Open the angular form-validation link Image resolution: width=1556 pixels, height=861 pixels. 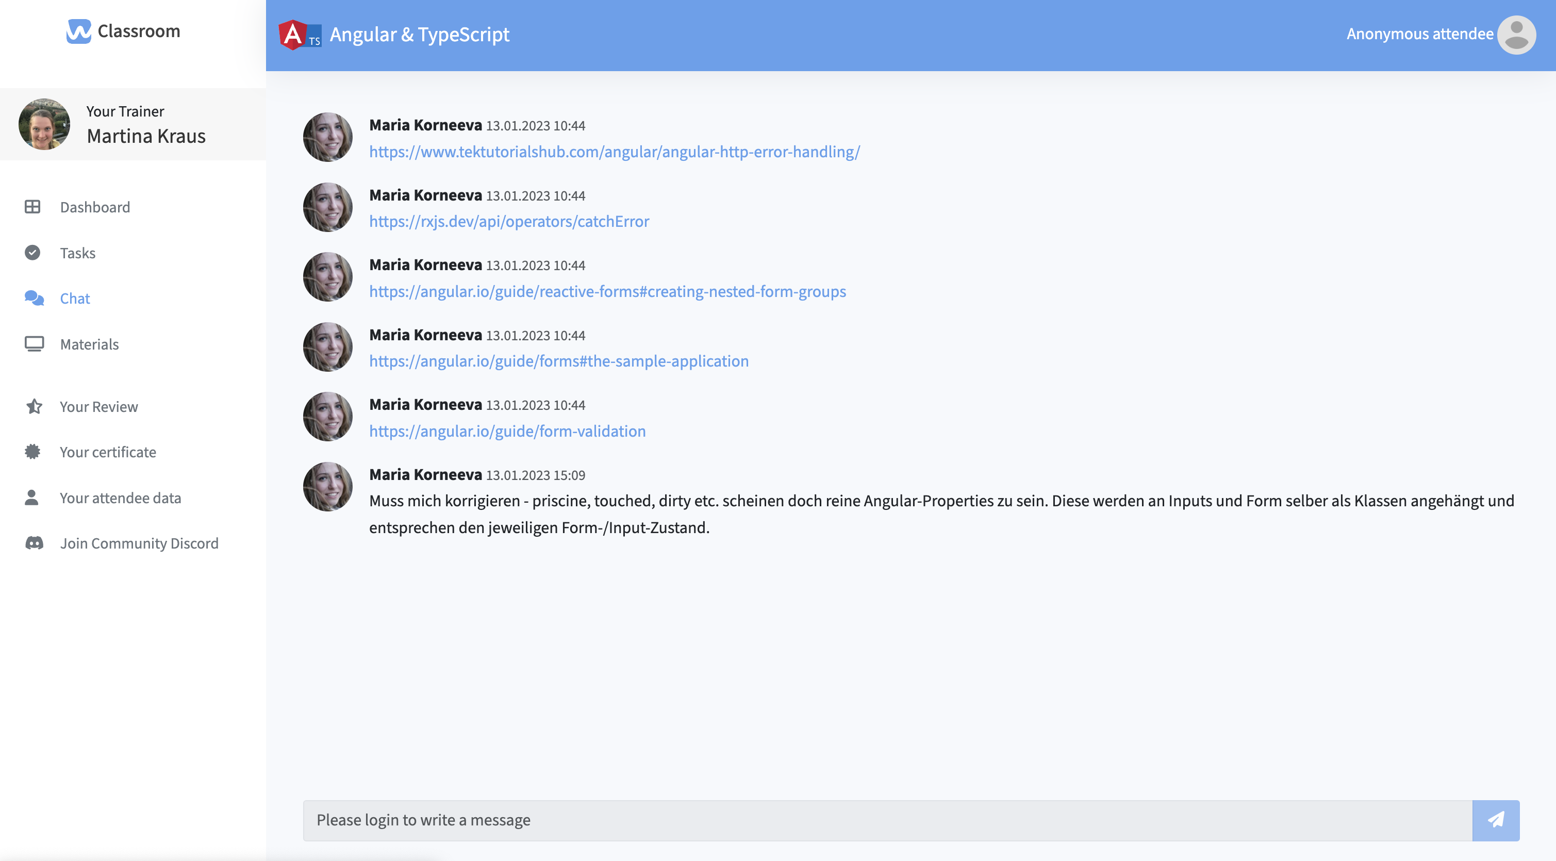point(507,432)
